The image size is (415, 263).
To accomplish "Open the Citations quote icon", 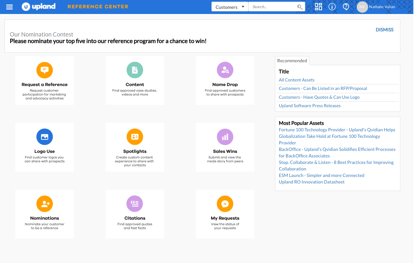I will pyautogui.click(x=135, y=204).
